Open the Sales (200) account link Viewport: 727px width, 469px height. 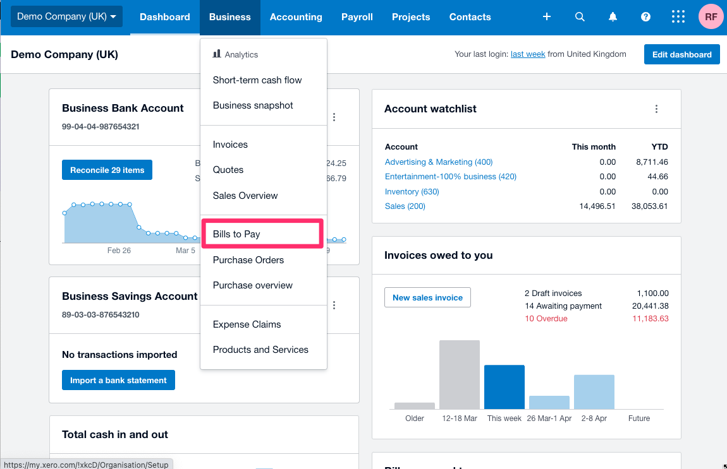405,206
